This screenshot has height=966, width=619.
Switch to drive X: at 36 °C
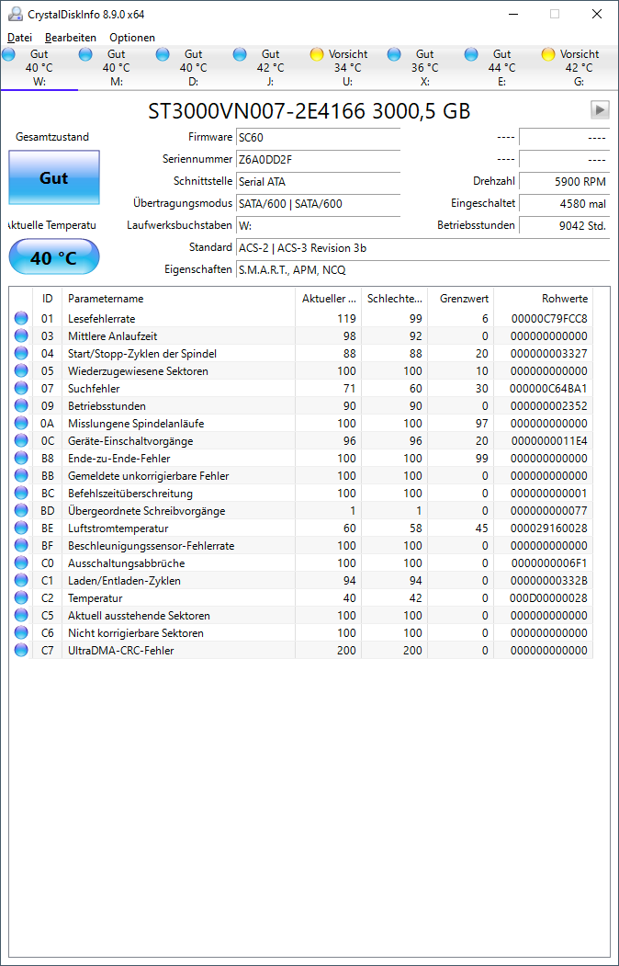[x=424, y=68]
